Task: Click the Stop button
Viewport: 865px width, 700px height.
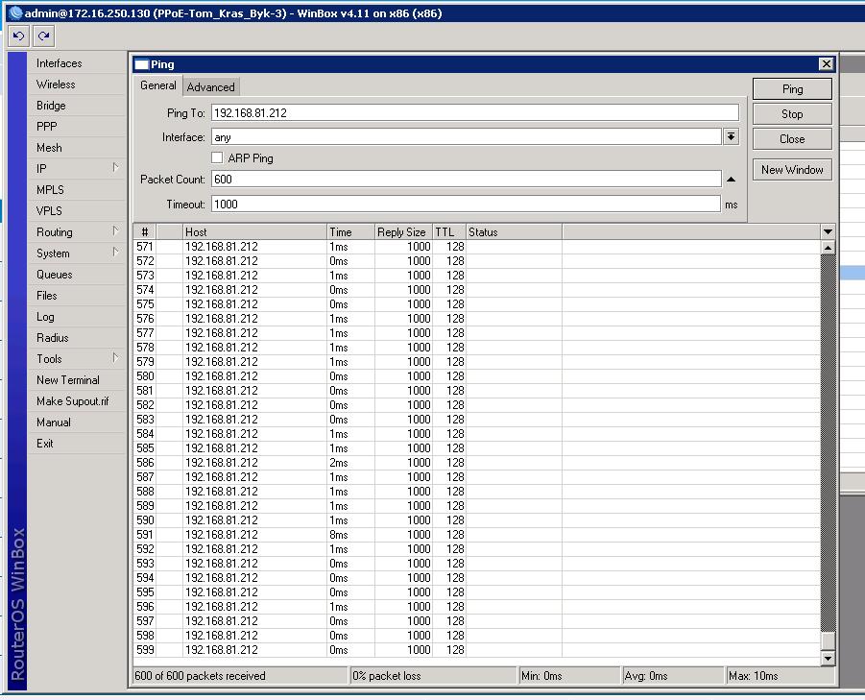Action: (792, 114)
